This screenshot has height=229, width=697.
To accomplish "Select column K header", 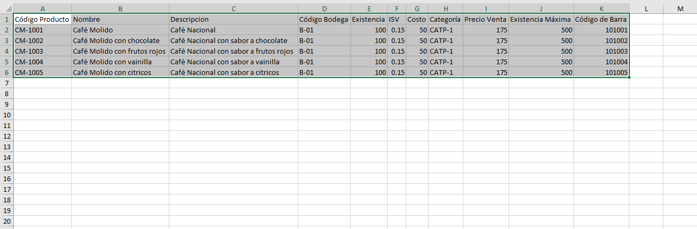I will pyautogui.click(x=601, y=9).
